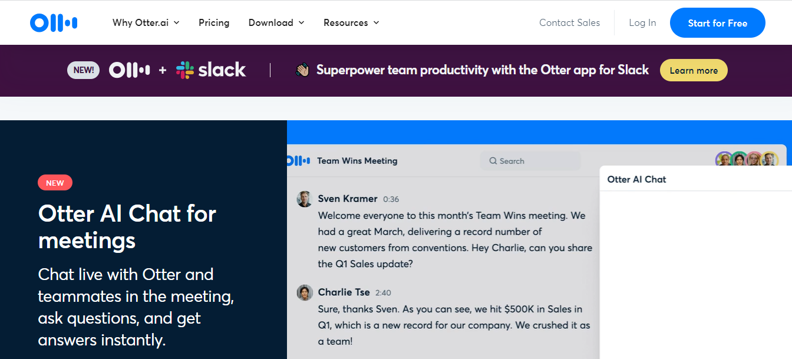Click the 0:36 timestamp beside Sven Kramer

(x=391, y=199)
